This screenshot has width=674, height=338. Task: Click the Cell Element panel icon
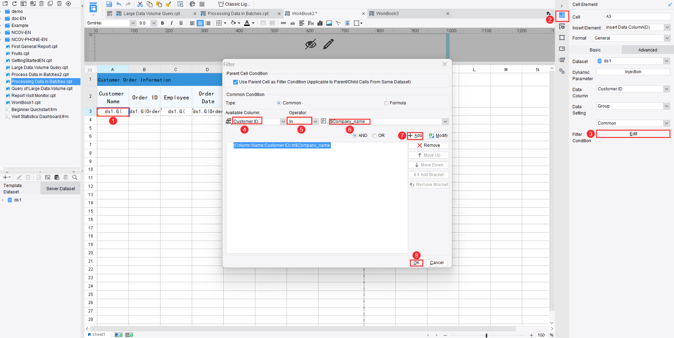pos(562,16)
